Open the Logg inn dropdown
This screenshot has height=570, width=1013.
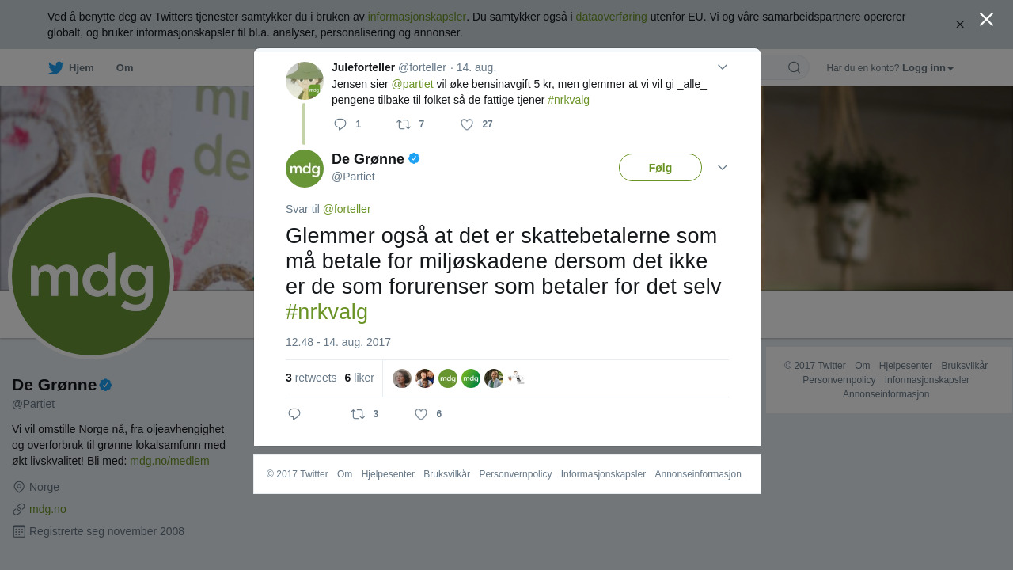click(928, 68)
